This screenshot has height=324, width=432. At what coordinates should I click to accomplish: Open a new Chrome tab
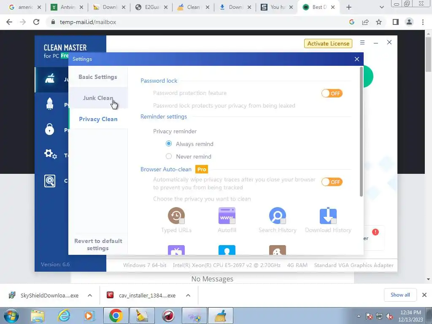pos(349,8)
